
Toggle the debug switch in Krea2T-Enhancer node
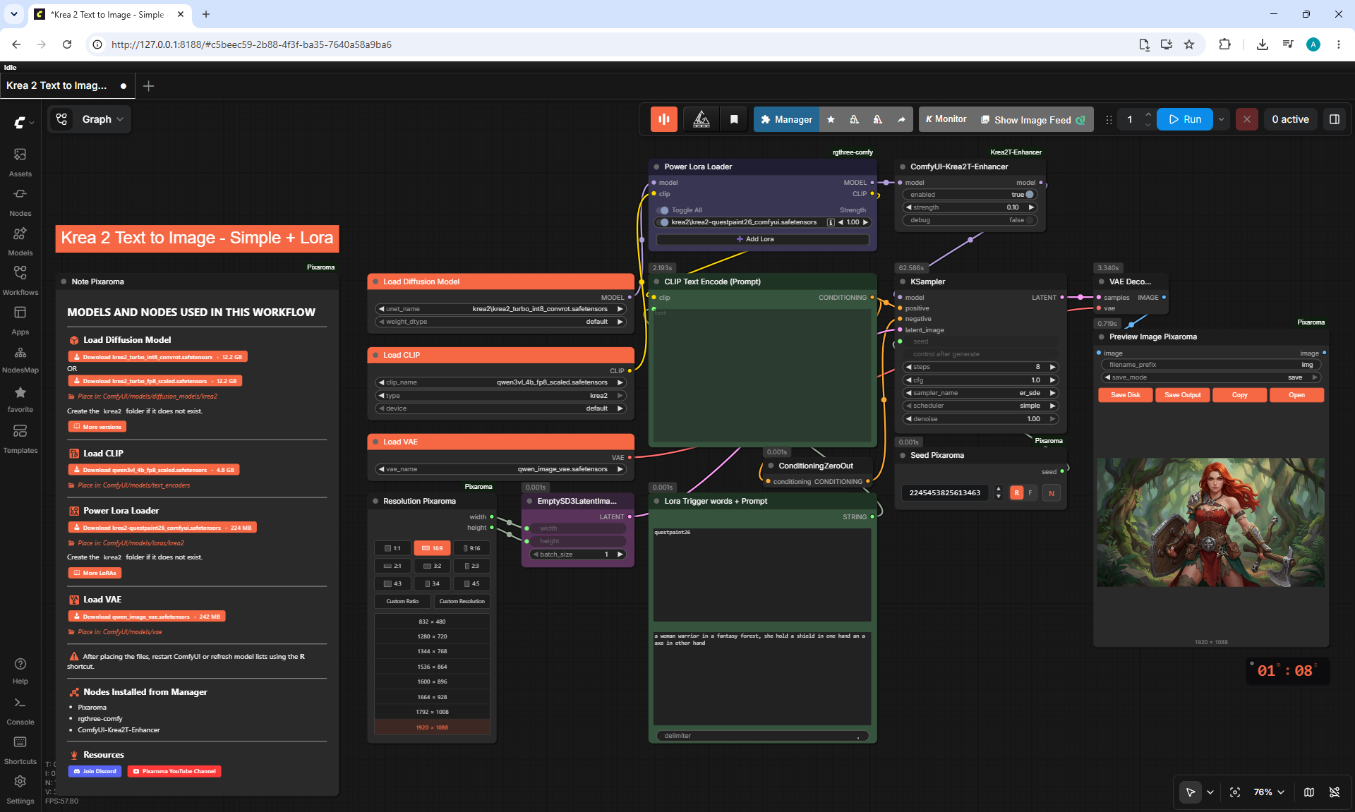(x=1030, y=220)
